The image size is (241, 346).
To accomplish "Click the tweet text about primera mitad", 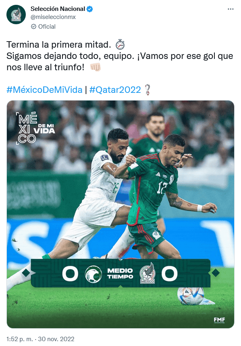I will point(58,44).
